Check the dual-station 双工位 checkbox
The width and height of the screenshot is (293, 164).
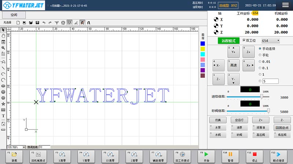click(244, 40)
